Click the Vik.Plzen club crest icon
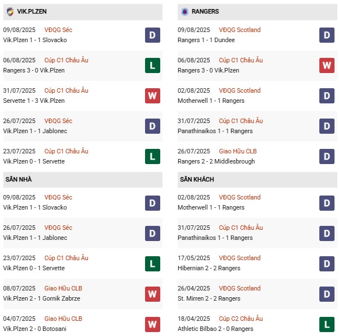This screenshot has height=336, width=339. [10, 11]
